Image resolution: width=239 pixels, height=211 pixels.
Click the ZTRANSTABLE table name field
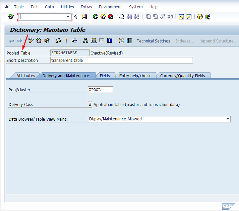click(x=70, y=53)
